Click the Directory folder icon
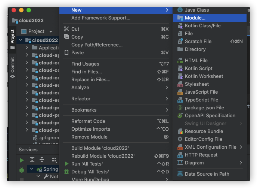257x188 pixels. [x=180, y=49]
